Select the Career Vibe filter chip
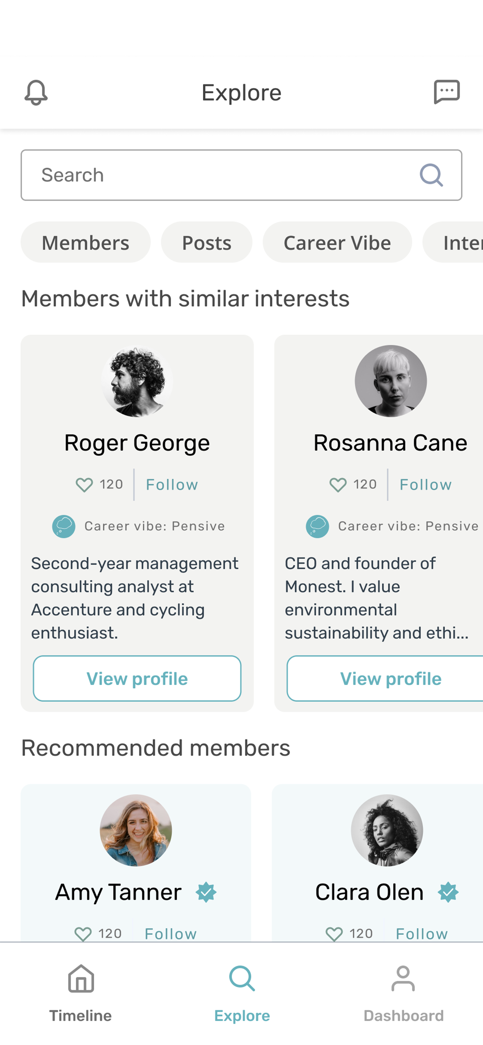Viewport: 483px width, 1045px height. click(337, 242)
